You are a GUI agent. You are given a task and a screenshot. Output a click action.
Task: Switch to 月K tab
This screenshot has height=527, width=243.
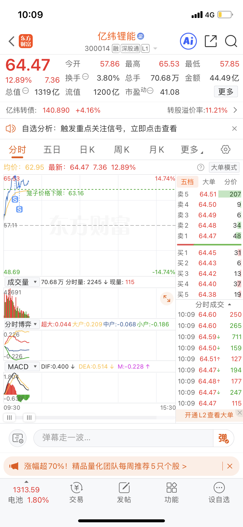[156, 150]
